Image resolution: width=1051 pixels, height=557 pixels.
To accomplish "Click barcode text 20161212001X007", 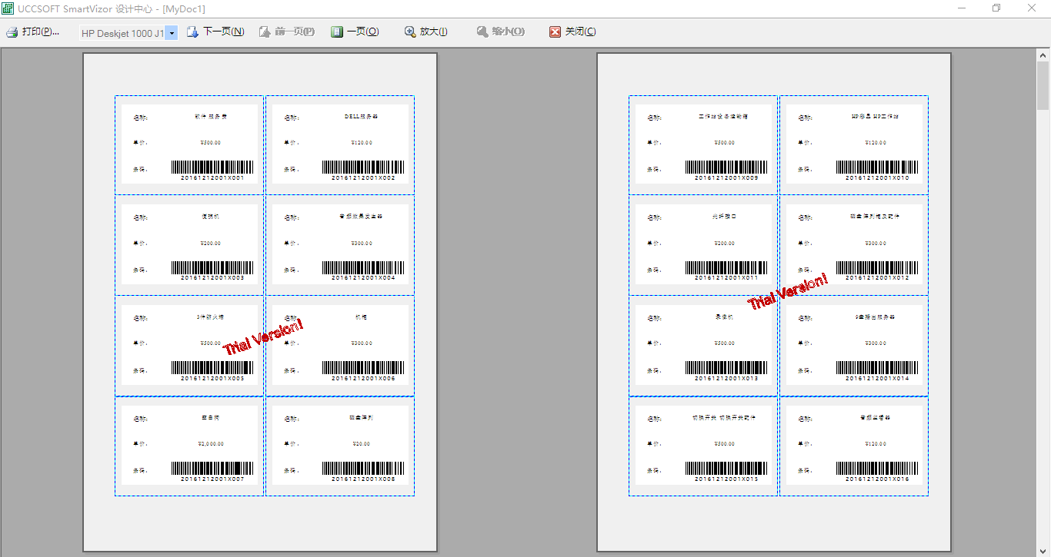I will click(x=212, y=479).
